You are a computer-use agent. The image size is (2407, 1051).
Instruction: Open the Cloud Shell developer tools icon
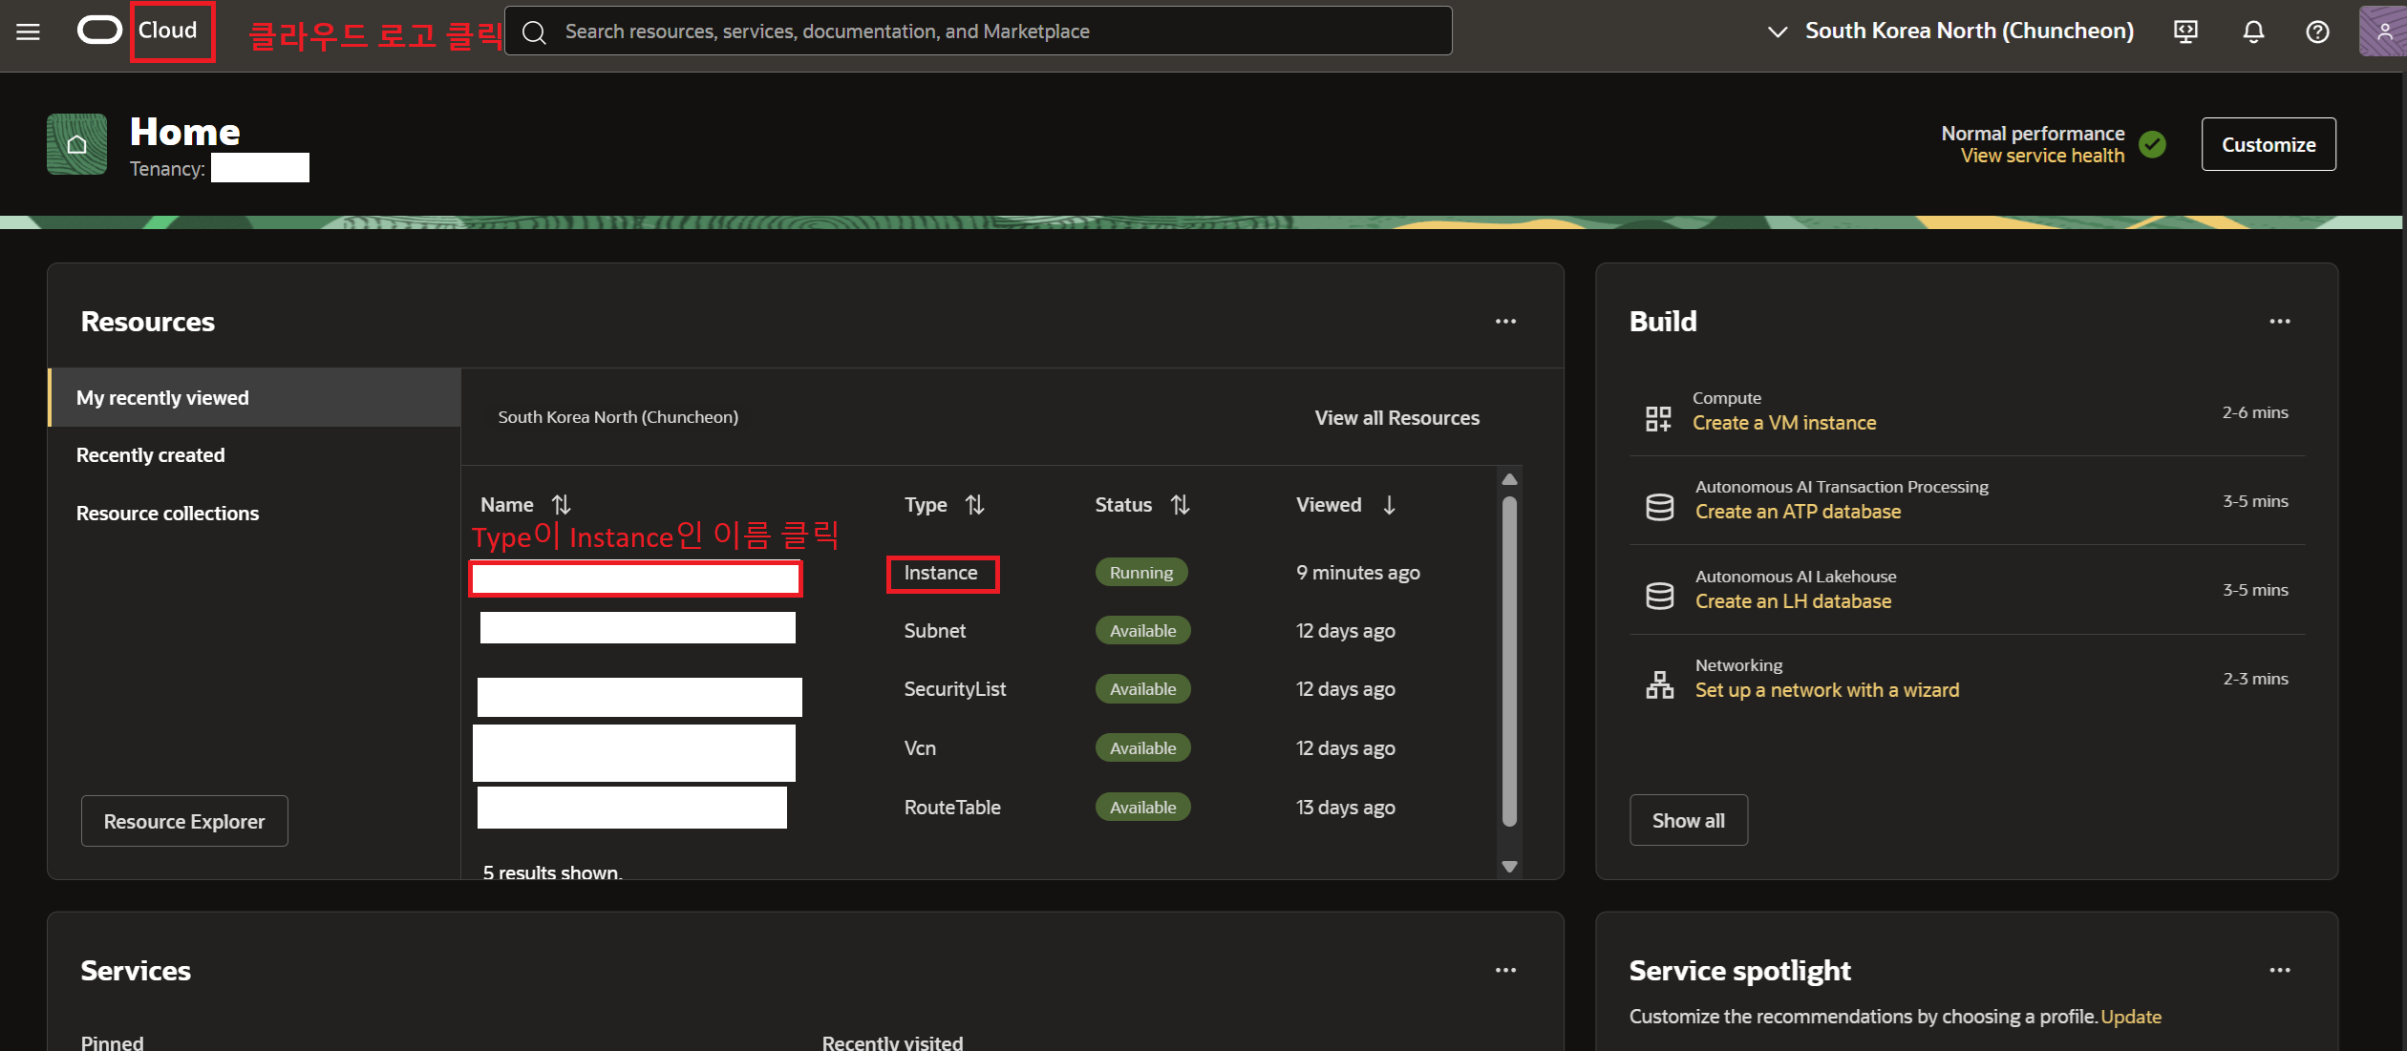2185,32
